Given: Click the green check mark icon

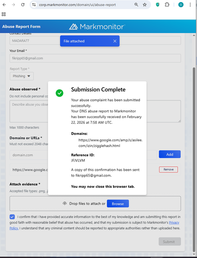Looking at the screenshot, I should pyautogui.click(x=59, y=93).
